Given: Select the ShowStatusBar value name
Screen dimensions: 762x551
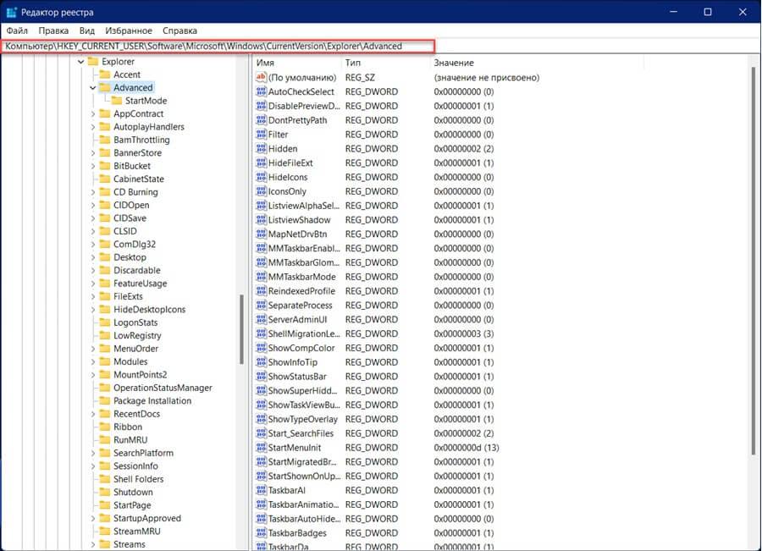Looking at the screenshot, I should 297,377.
